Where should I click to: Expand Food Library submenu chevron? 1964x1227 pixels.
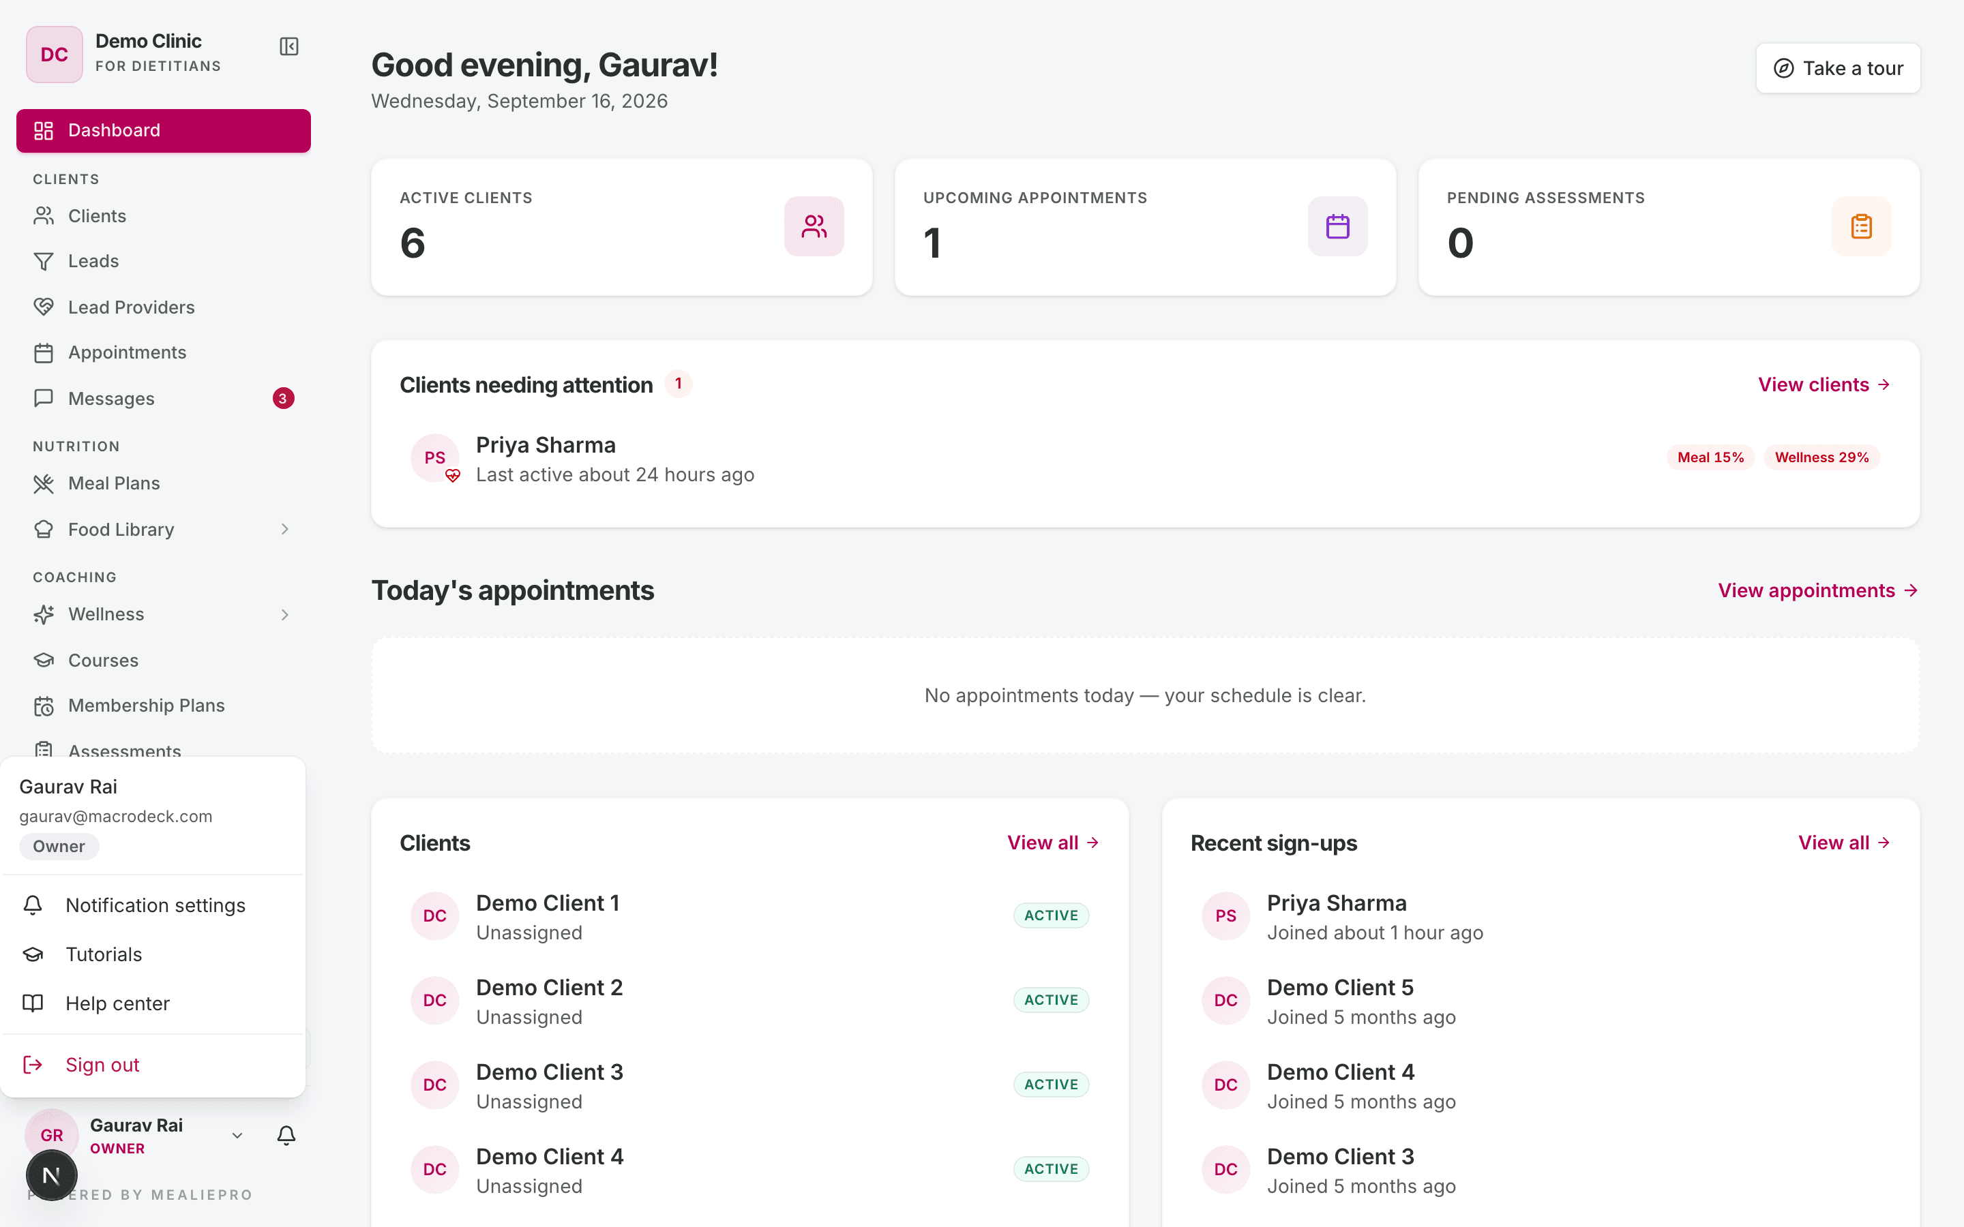pyautogui.click(x=285, y=529)
